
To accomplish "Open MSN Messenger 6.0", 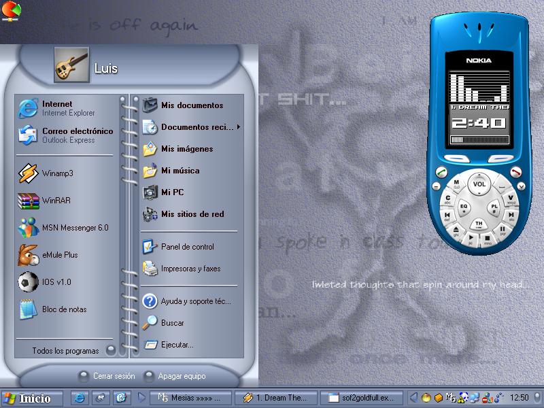I will click(65, 228).
